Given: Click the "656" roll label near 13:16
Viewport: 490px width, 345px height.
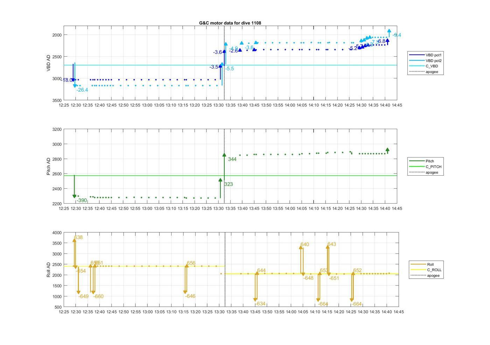Looking at the screenshot, I should (x=191, y=263).
